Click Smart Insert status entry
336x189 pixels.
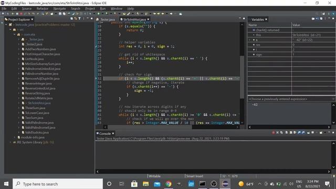tap(195, 176)
